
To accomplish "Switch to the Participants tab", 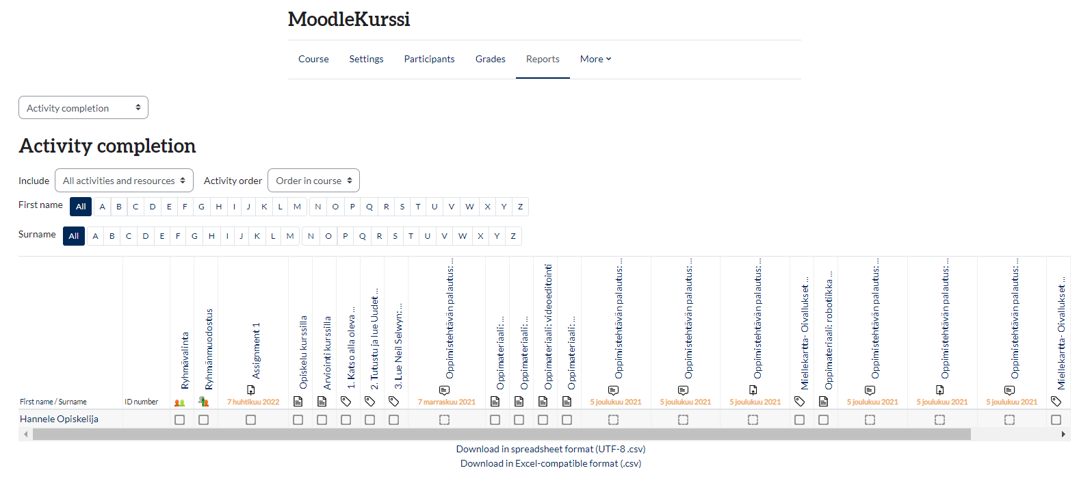I will (x=429, y=60).
